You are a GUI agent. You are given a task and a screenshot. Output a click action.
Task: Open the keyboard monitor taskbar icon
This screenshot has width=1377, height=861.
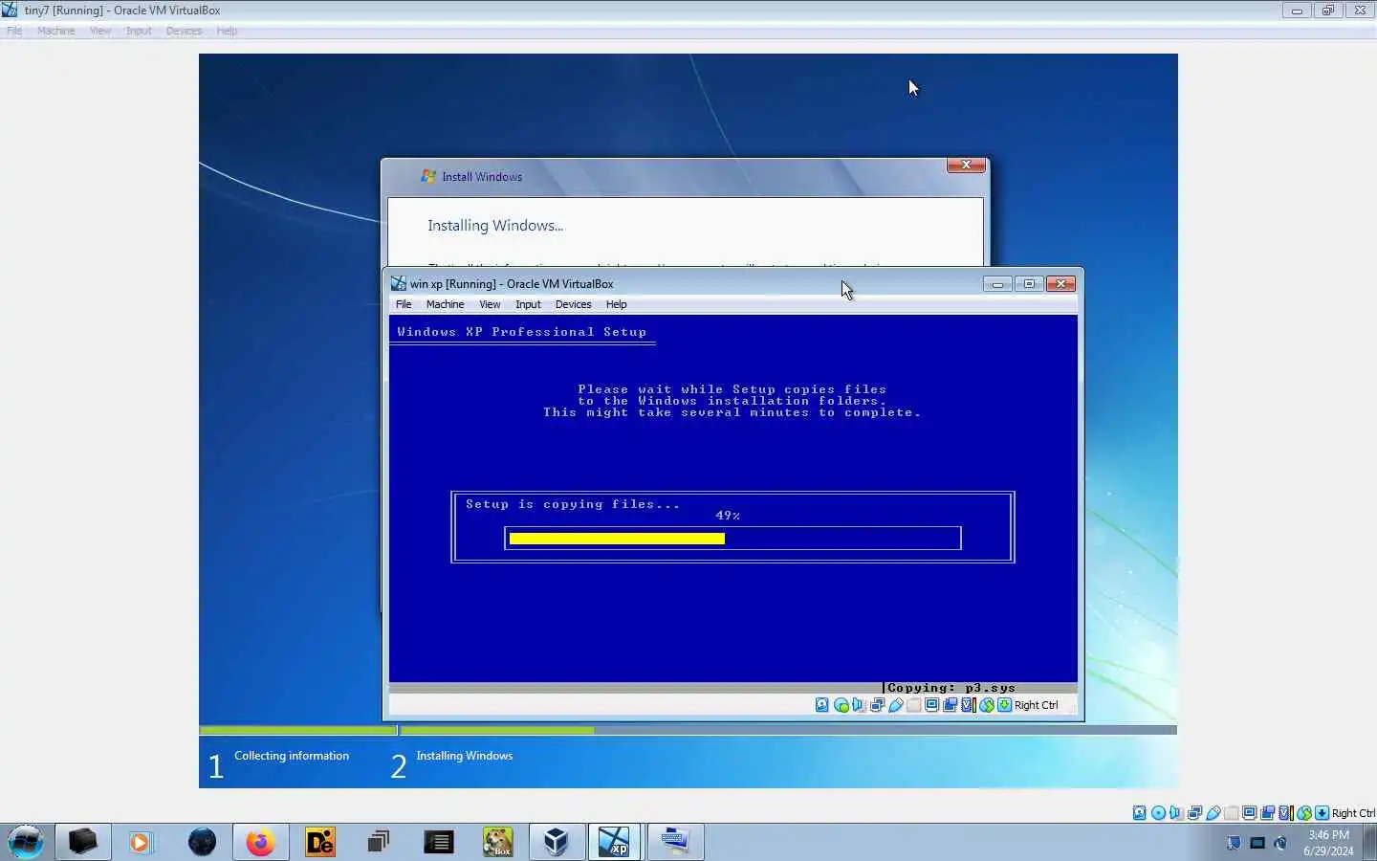click(x=675, y=842)
